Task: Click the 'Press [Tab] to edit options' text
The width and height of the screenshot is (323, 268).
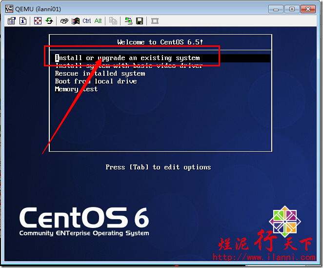Action: click(158, 167)
